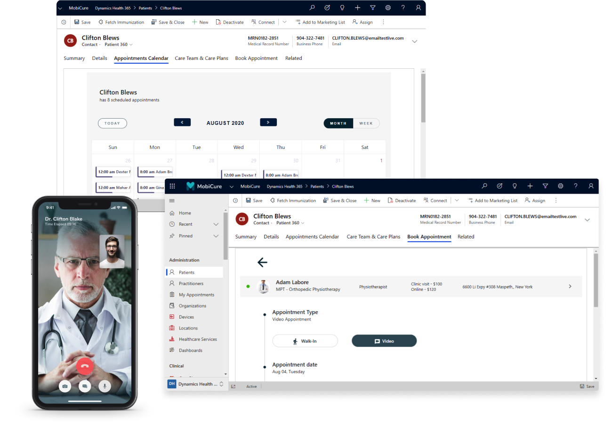Open the chat button on the phone call
This screenshot has height=426, width=612.
[85, 386]
